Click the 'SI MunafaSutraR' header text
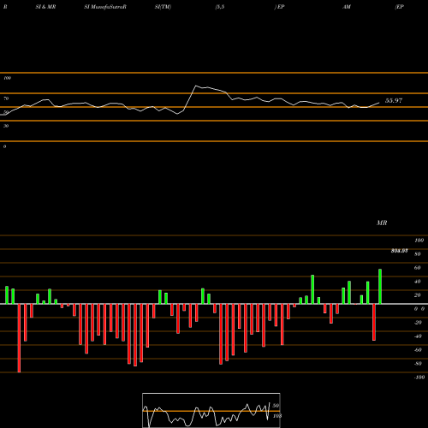Screen dimensions: 428x428 105,7
